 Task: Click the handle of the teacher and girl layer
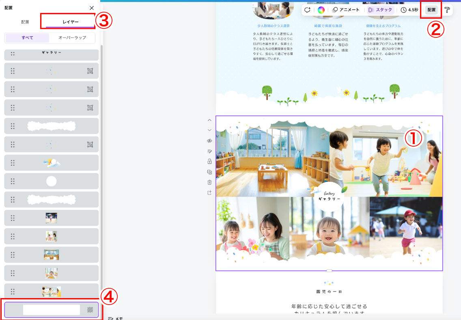tap(13, 236)
